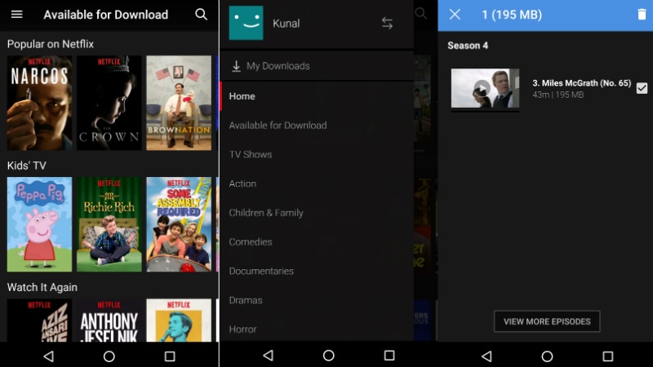This screenshot has width=653, height=367.
Task: Tap Back on the right screen's navigation bar
Action: click(x=486, y=356)
